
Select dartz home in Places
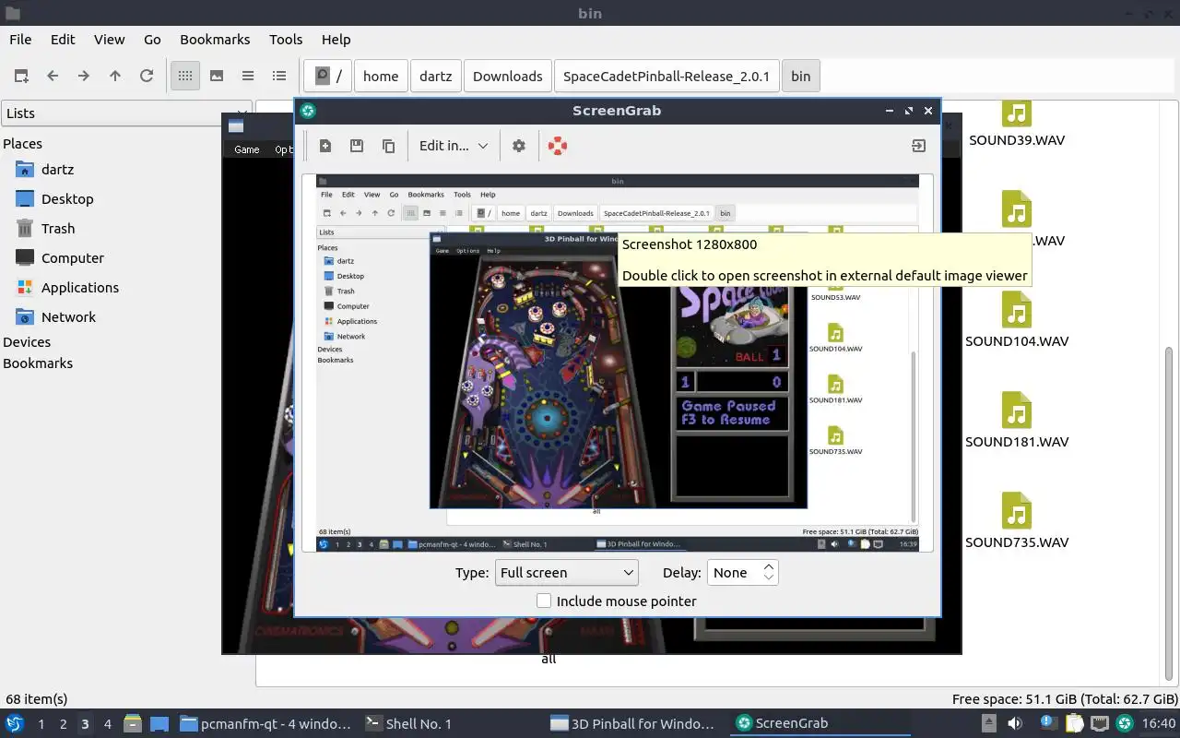pos(57,170)
